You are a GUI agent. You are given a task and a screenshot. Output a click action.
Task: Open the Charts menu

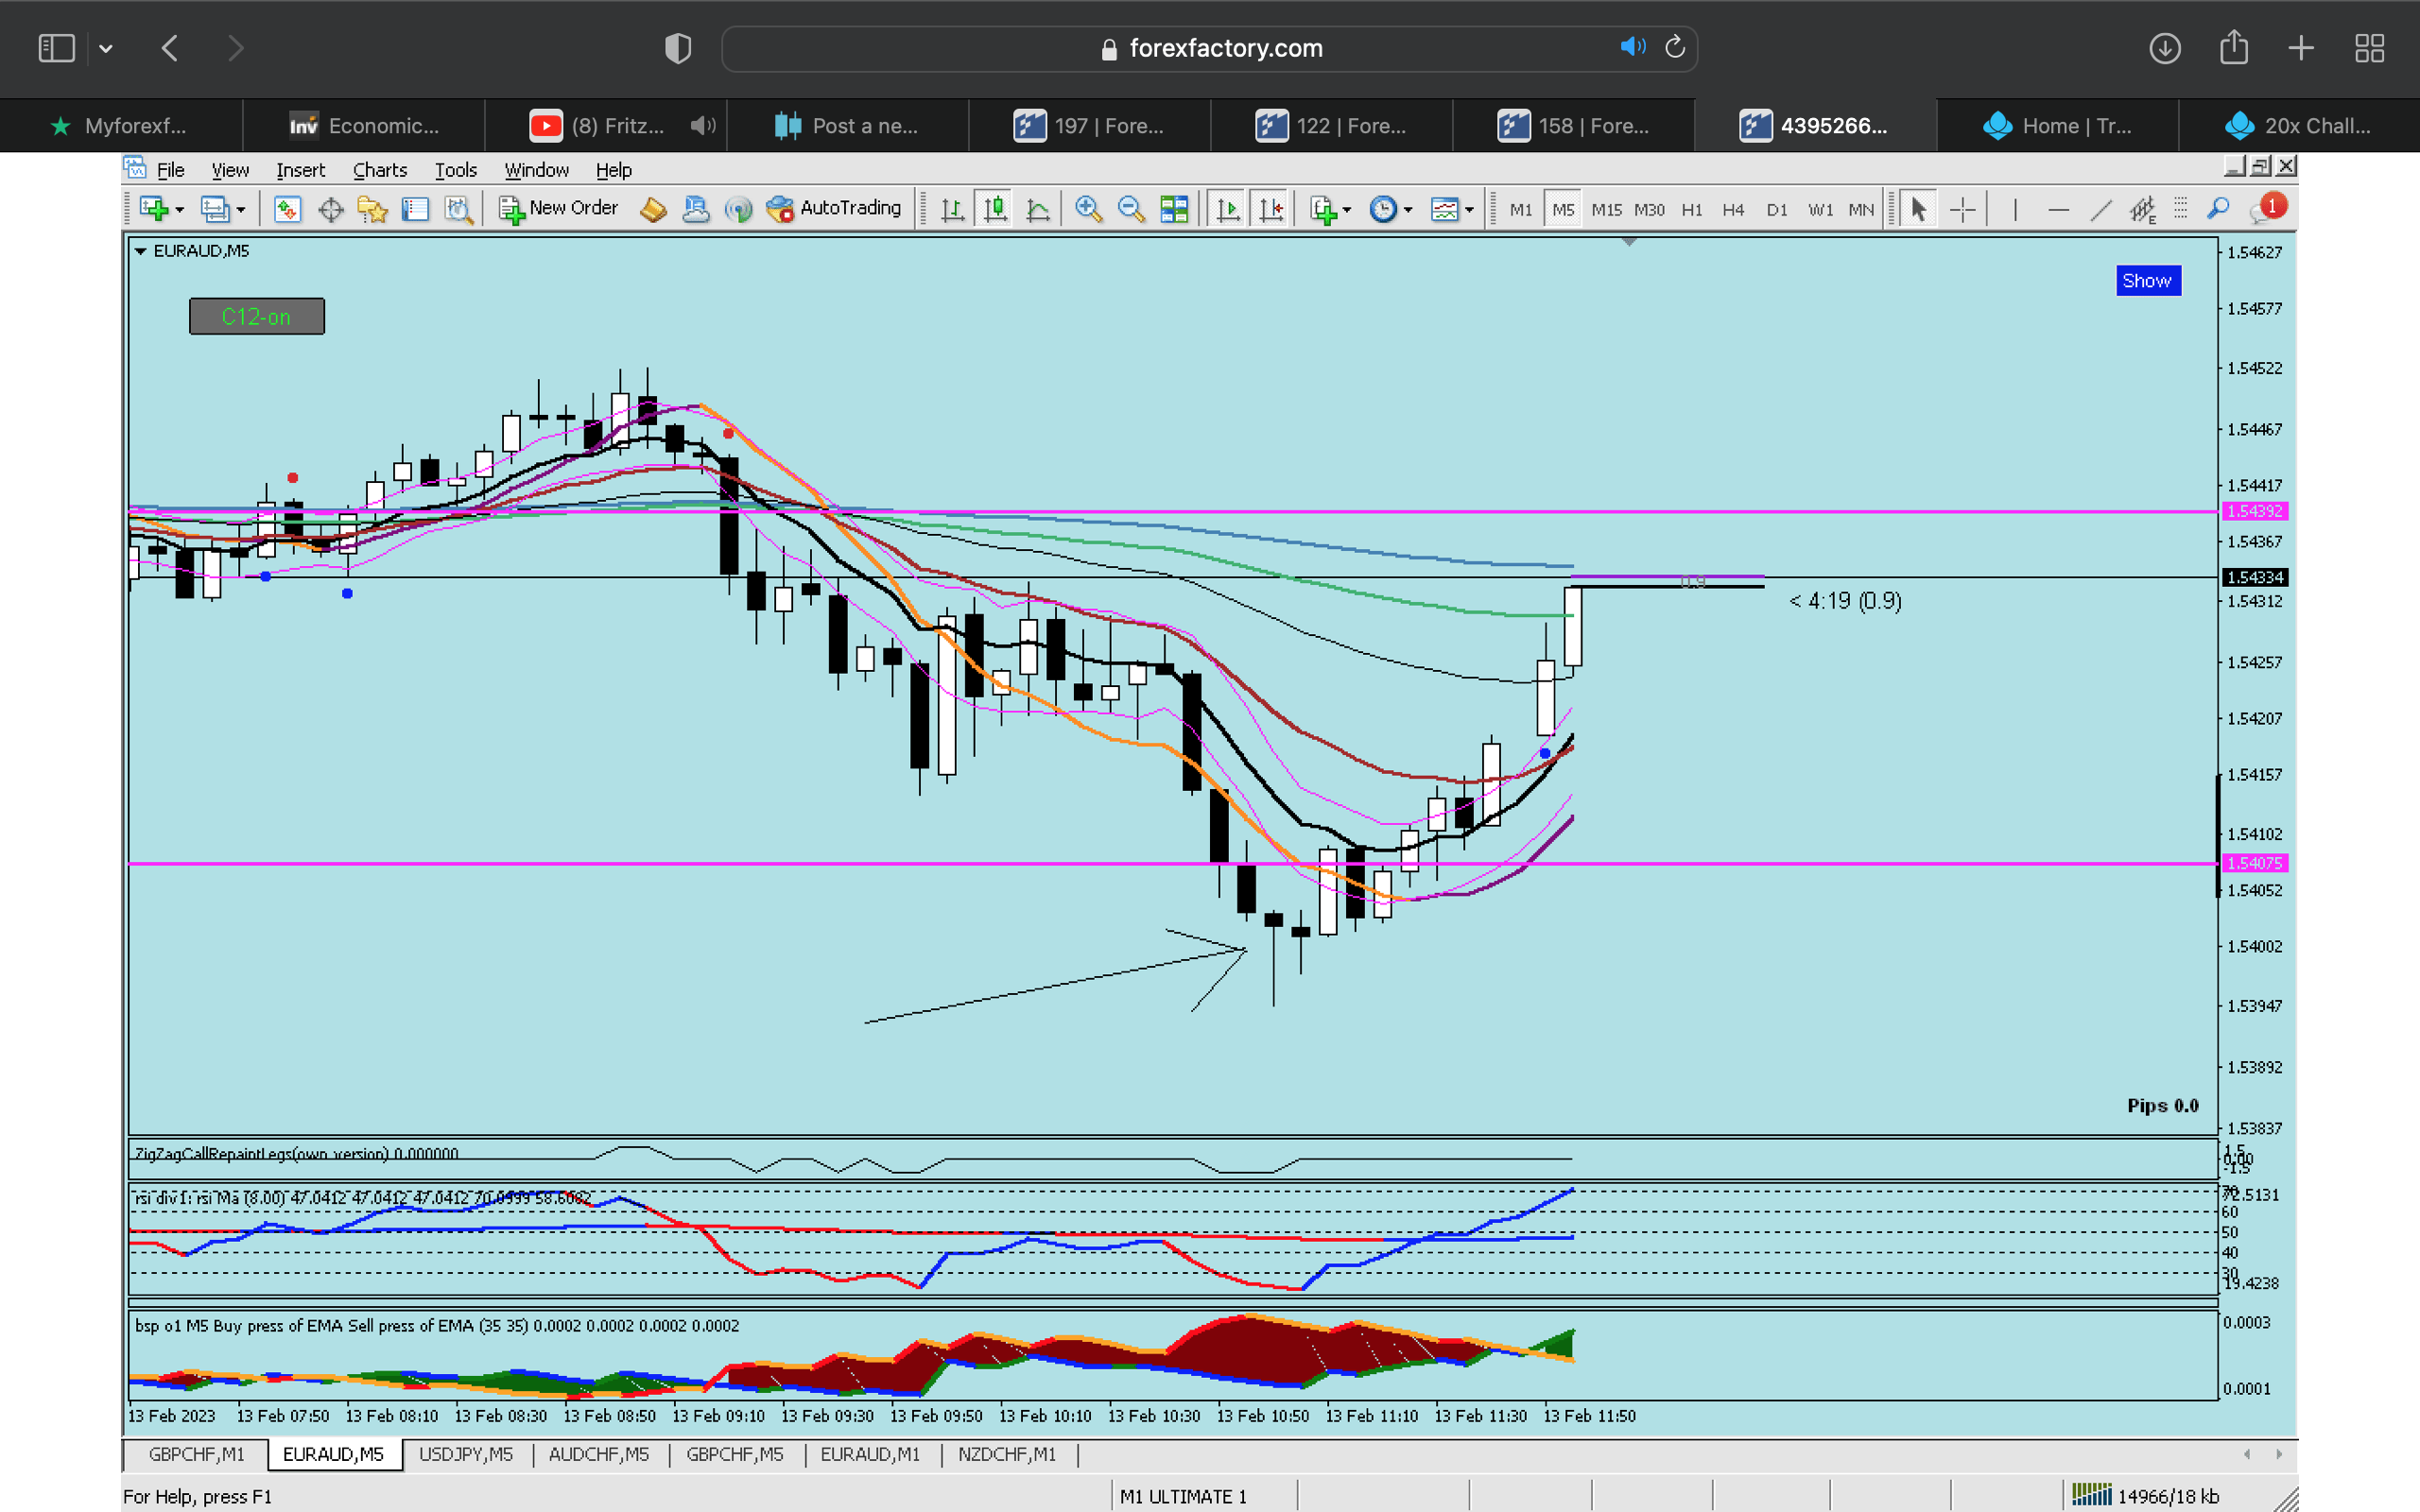click(x=379, y=170)
